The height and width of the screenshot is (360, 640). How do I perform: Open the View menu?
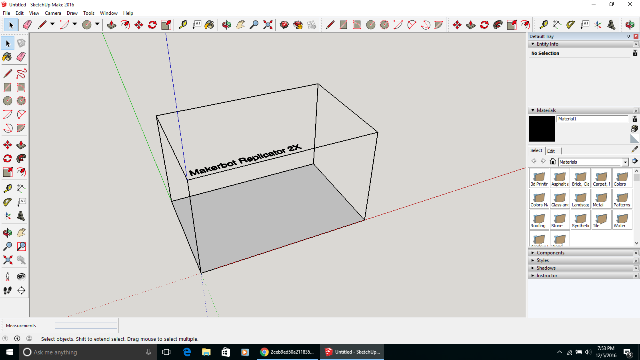[34, 13]
